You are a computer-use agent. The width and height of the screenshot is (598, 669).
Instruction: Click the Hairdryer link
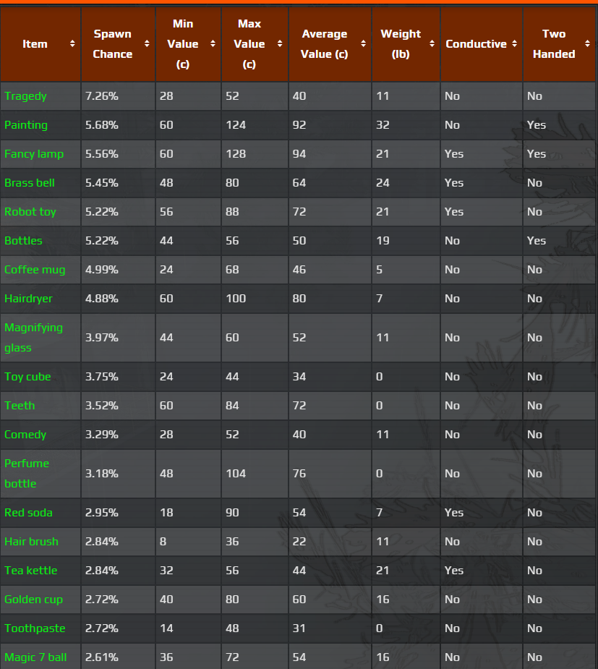(28, 299)
